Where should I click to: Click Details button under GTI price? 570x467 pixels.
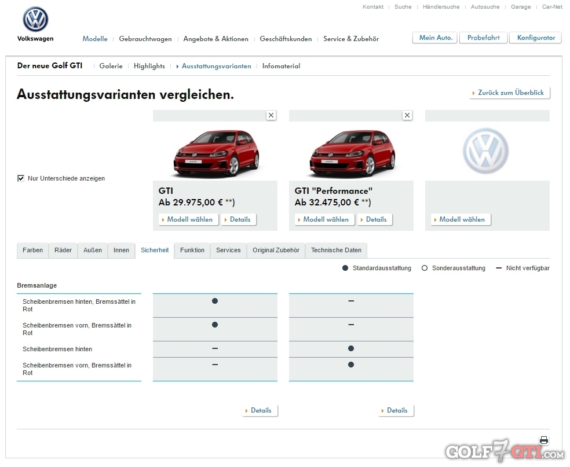(239, 220)
